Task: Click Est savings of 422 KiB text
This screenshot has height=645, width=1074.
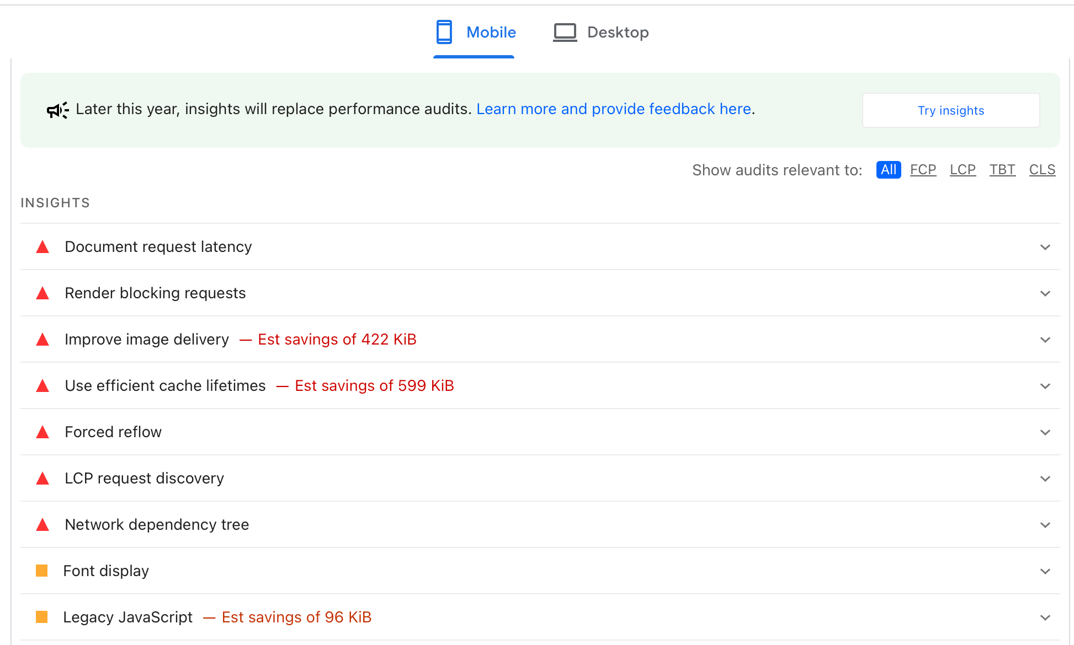Action: tap(337, 340)
